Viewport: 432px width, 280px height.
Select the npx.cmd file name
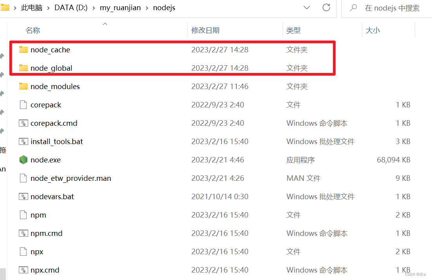[x=45, y=270]
